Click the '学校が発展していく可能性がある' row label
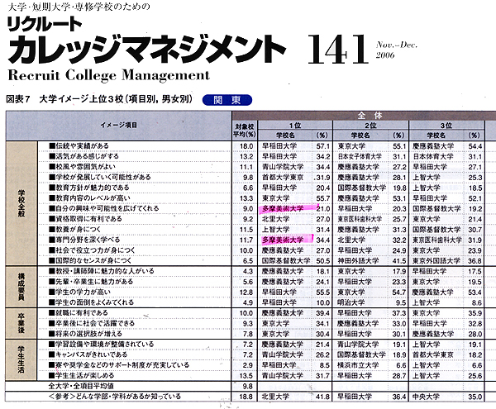The height and width of the screenshot is (409, 496). (x=100, y=178)
